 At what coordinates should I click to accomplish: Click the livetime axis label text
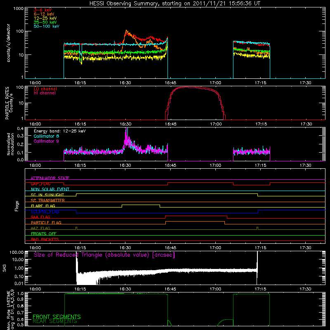pos(10,309)
